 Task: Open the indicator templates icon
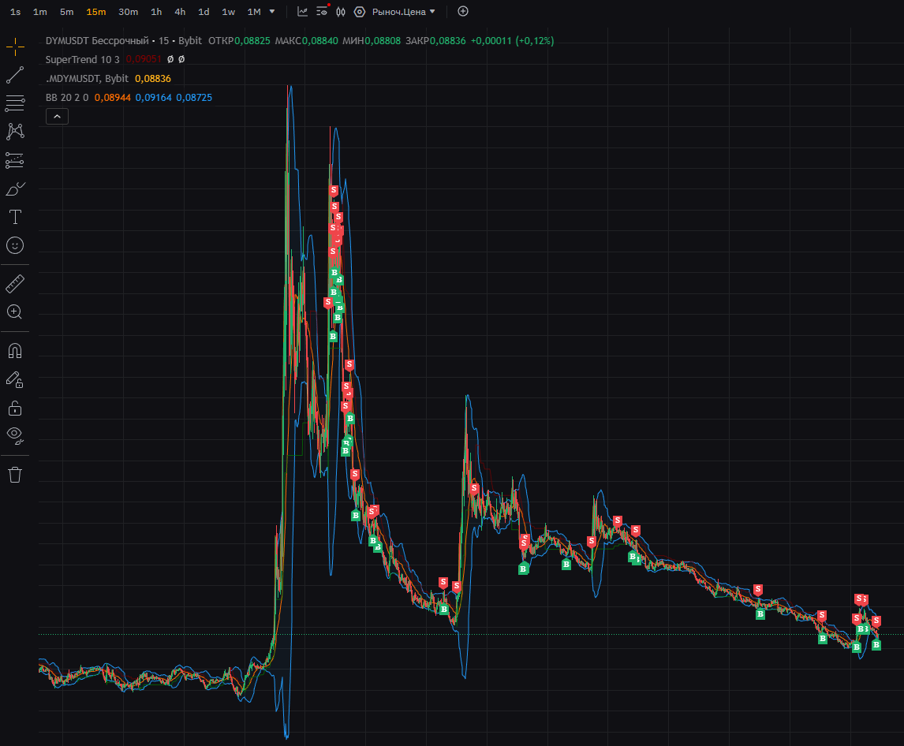322,12
